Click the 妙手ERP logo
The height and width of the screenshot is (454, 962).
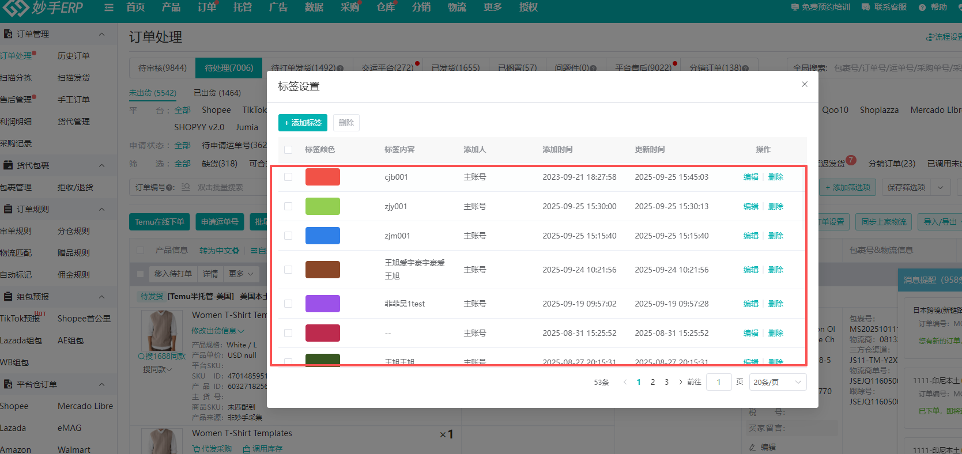43,8
